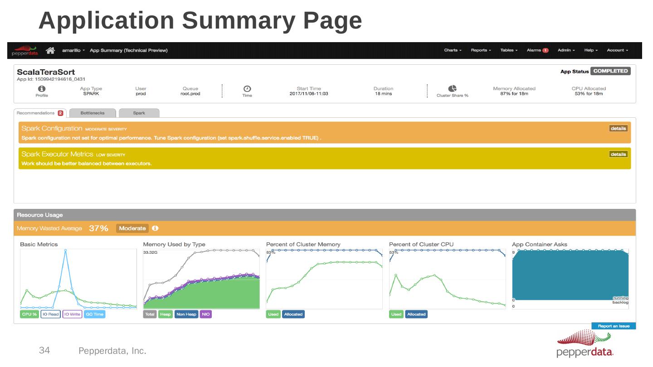Toggle IO Read series legend
This screenshot has width=653, height=367.
[x=50, y=314]
